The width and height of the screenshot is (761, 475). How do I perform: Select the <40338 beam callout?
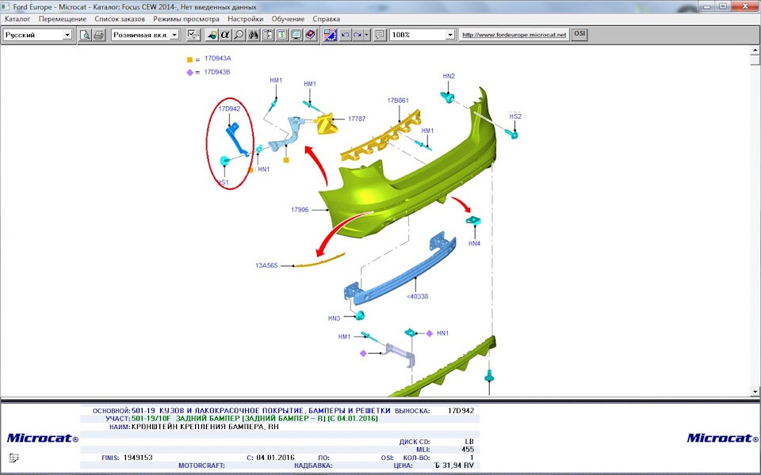[x=418, y=296]
